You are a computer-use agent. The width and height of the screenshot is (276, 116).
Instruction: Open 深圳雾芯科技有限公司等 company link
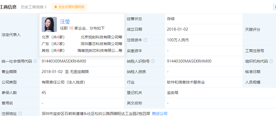pyautogui.click(x=101, y=44)
